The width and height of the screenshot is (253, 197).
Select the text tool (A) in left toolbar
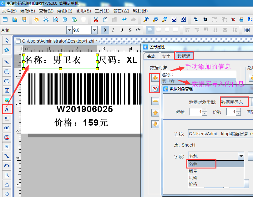(x=7, y=109)
